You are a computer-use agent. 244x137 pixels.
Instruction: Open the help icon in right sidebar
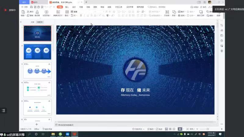coord(222,40)
